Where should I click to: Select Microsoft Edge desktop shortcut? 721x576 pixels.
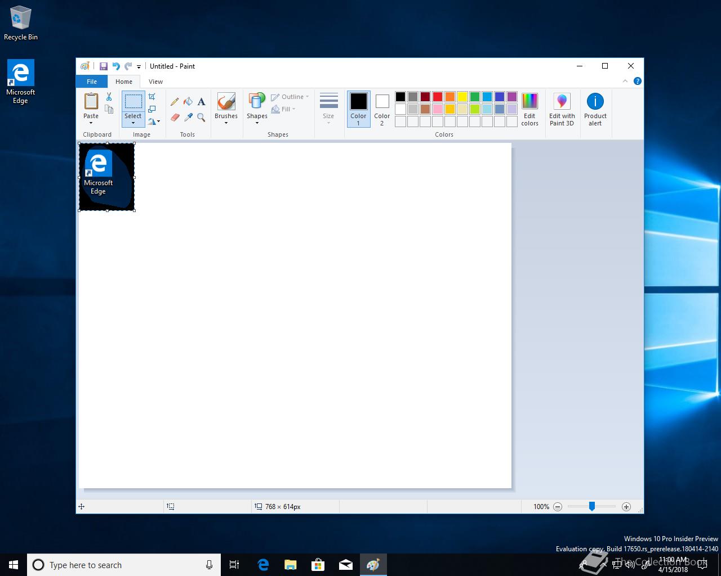coord(21,82)
